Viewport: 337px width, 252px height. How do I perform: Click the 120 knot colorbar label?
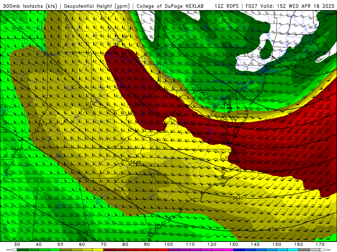[212, 244]
